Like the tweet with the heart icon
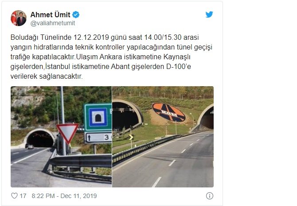Viewport: 297px width, 206px height. click(14, 196)
